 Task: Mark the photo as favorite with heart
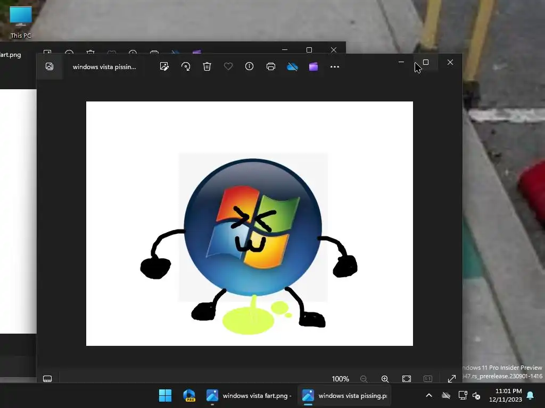pos(228,66)
